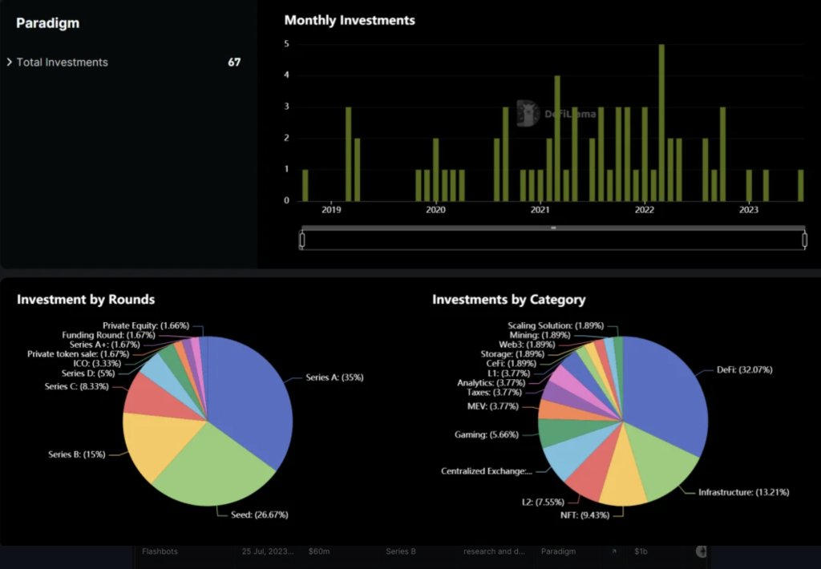Click the "DeFi: (32.07%)" pie label
Image resolution: width=821 pixels, height=569 pixels.
point(745,369)
